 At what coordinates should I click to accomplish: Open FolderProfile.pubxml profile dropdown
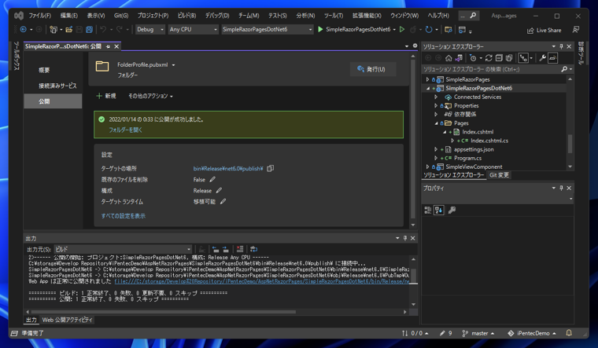(174, 65)
